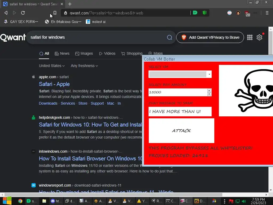
Task: Click the red flag tray icon
Action: click(x=231, y=201)
